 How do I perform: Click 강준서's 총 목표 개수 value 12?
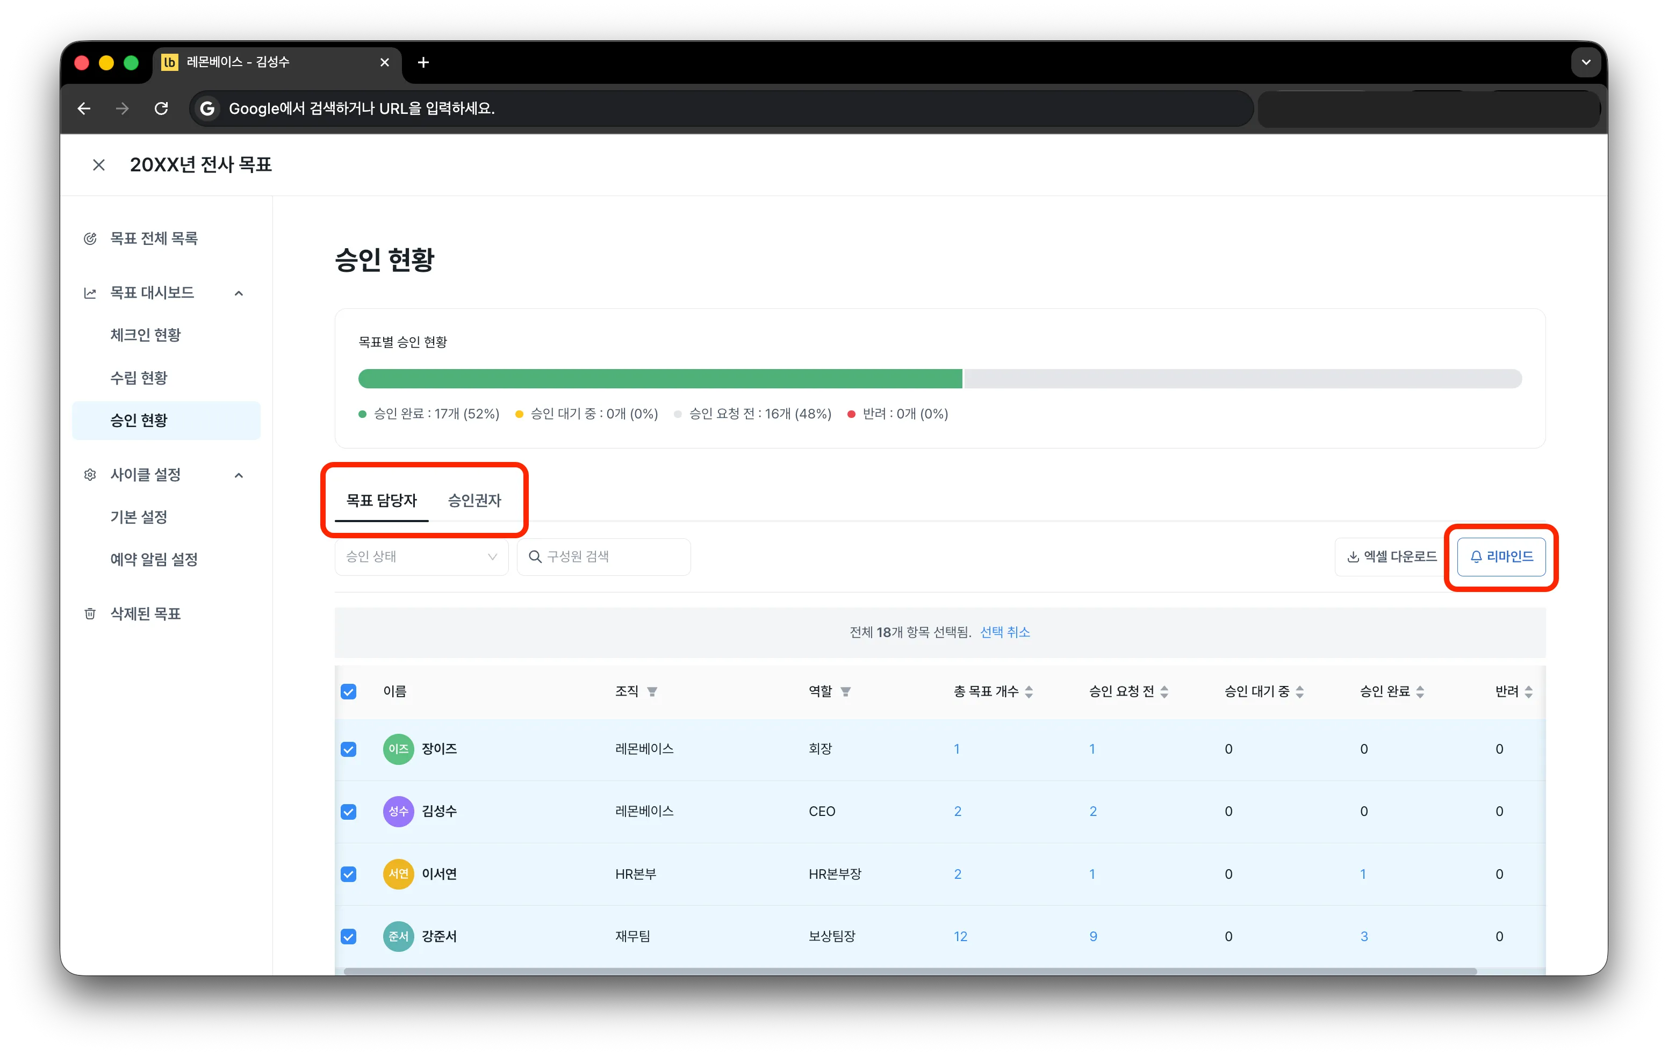click(960, 937)
